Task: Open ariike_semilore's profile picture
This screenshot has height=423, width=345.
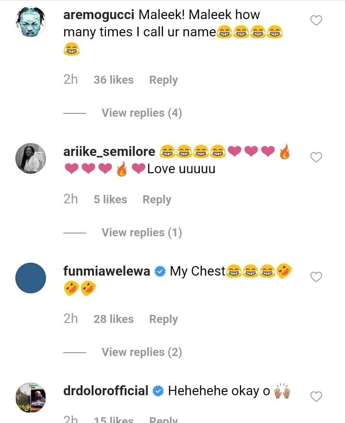Action: pos(31,158)
